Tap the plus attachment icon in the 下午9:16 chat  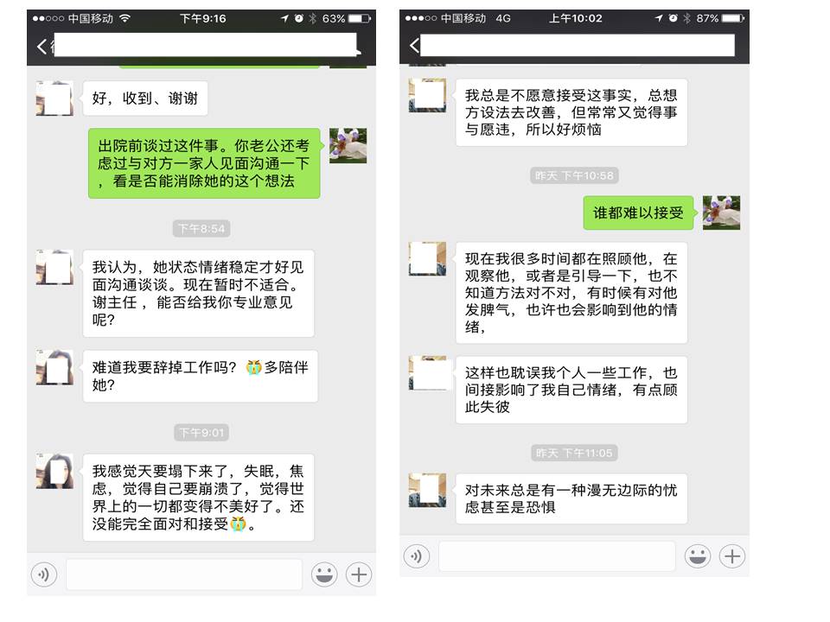coord(358,574)
